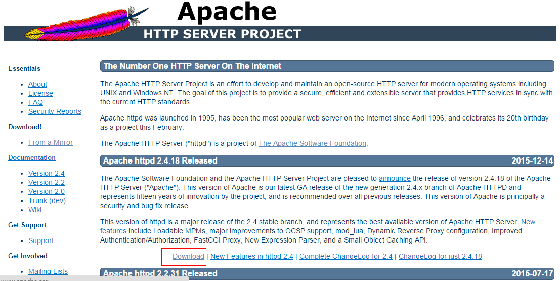This screenshot has height=281, width=560.
Task: Open Trunk (dev) documentation
Action: [x=47, y=200]
